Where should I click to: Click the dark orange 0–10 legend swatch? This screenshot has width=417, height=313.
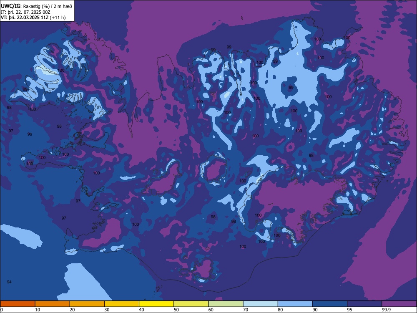[x=18, y=304]
